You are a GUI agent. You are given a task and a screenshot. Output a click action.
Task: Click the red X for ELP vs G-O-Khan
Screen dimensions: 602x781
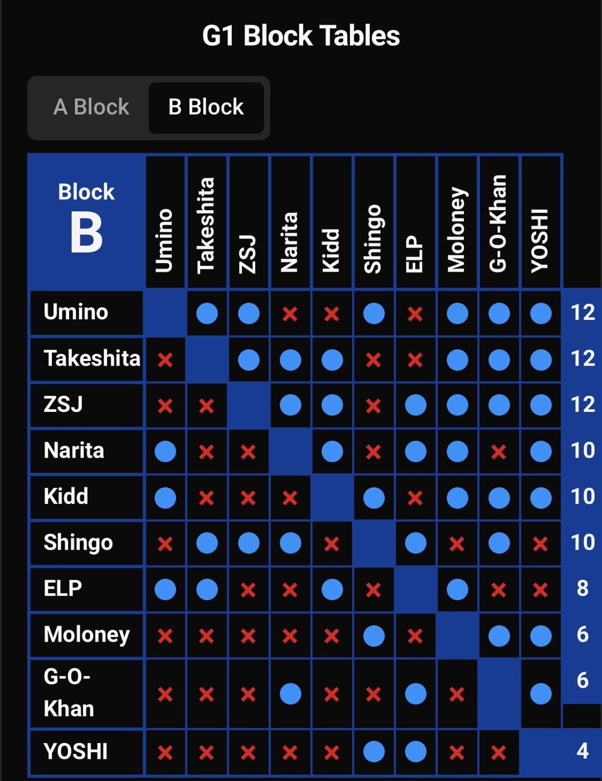[x=499, y=590]
